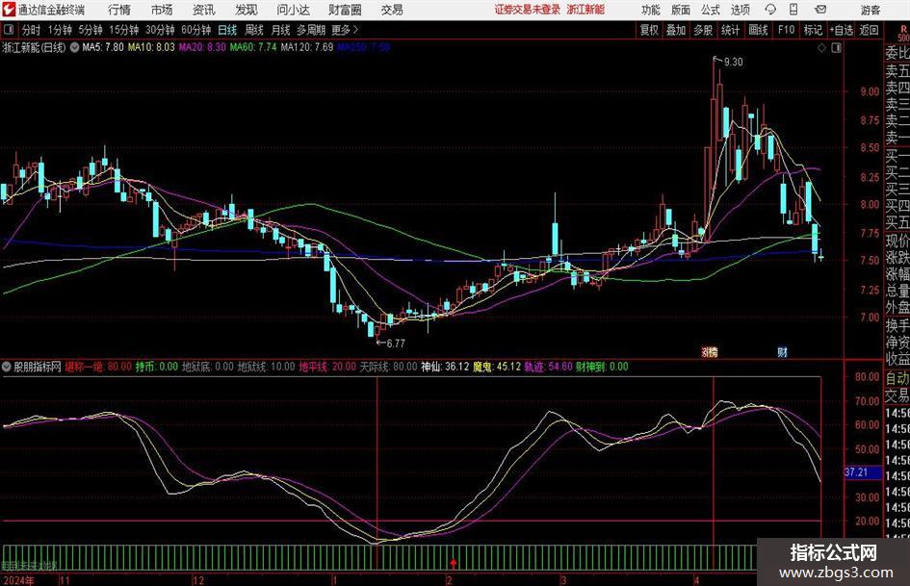
Task: Switch to the 1分钟 period tab
Action: coord(60,30)
